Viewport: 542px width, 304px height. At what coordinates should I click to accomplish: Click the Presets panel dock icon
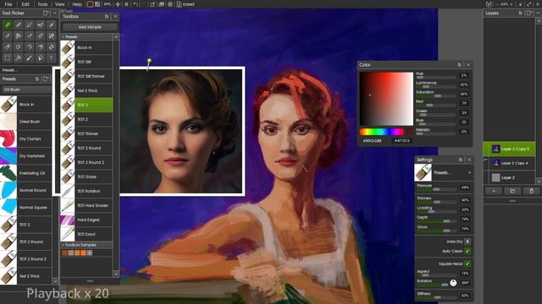[46, 79]
